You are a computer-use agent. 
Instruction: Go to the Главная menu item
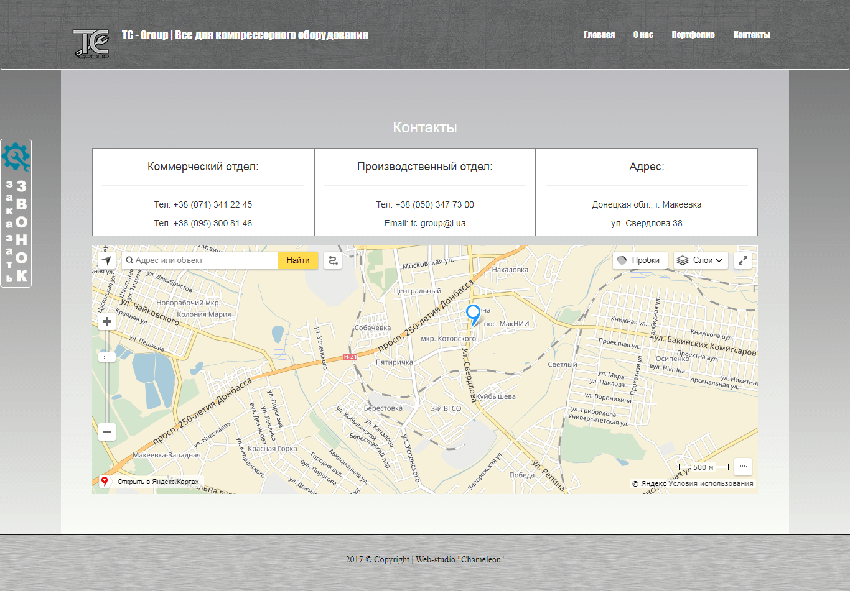click(599, 35)
